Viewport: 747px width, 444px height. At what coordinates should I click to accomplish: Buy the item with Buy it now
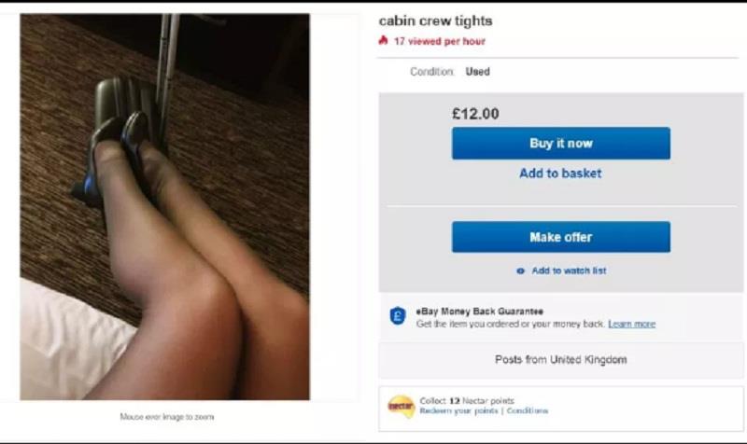tap(561, 144)
